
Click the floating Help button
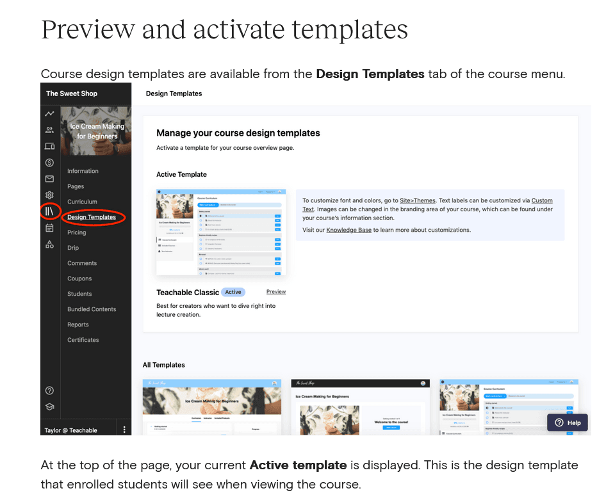point(568,423)
